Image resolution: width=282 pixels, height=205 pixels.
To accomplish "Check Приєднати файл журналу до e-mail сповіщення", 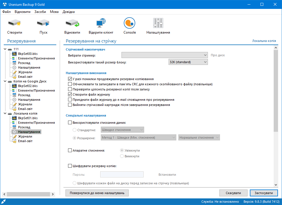I will 70,99.
